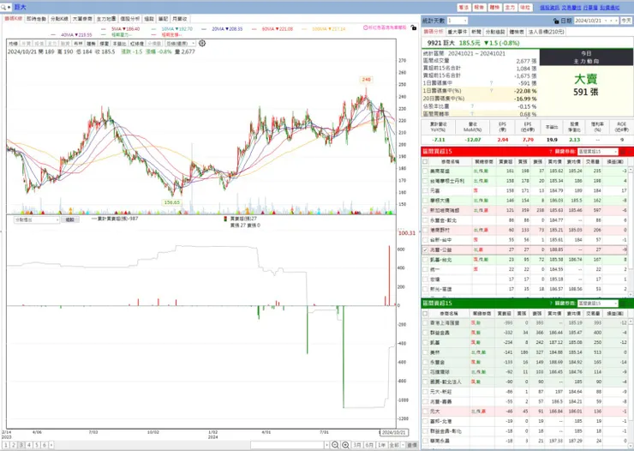
Task: Click the 5MA legend line
Action: point(121,29)
